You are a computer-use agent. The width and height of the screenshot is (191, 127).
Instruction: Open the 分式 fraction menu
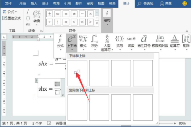[60, 42]
